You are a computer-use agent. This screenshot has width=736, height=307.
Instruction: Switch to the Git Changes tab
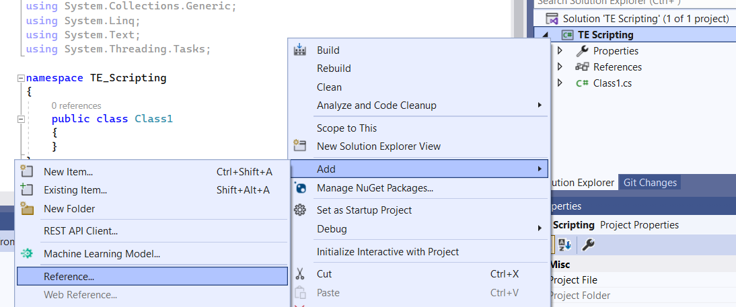coord(649,182)
